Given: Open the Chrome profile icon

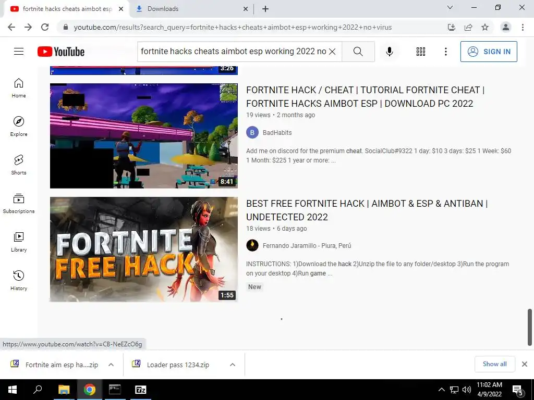Looking at the screenshot, I should [506, 27].
